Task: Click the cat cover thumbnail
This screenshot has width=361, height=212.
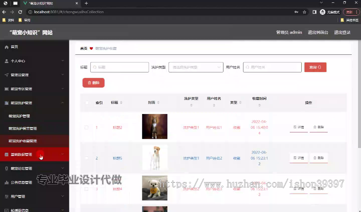Action: click(155, 126)
